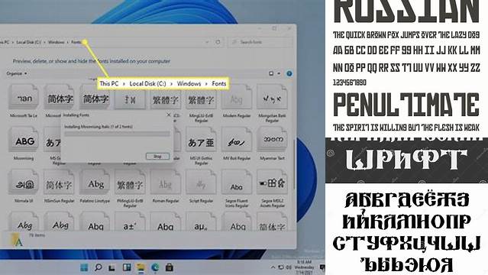Go to Local Disk (C:) in the breadcrumb
This screenshot has width=488, height=275.
[28, 42]
